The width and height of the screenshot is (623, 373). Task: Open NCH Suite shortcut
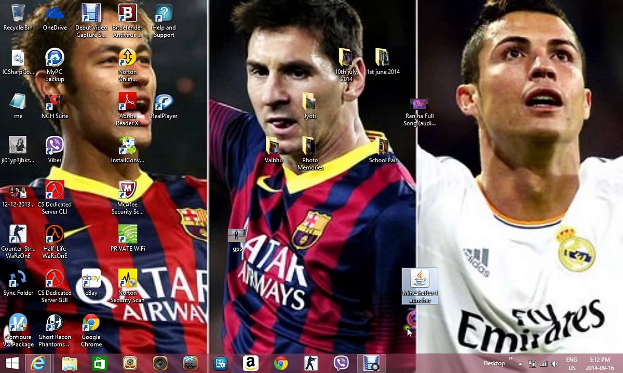click(55, 106)
